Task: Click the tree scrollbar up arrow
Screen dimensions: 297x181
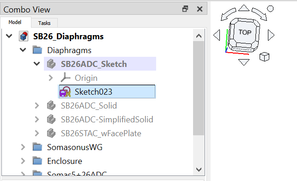Action: pos(199,36)
